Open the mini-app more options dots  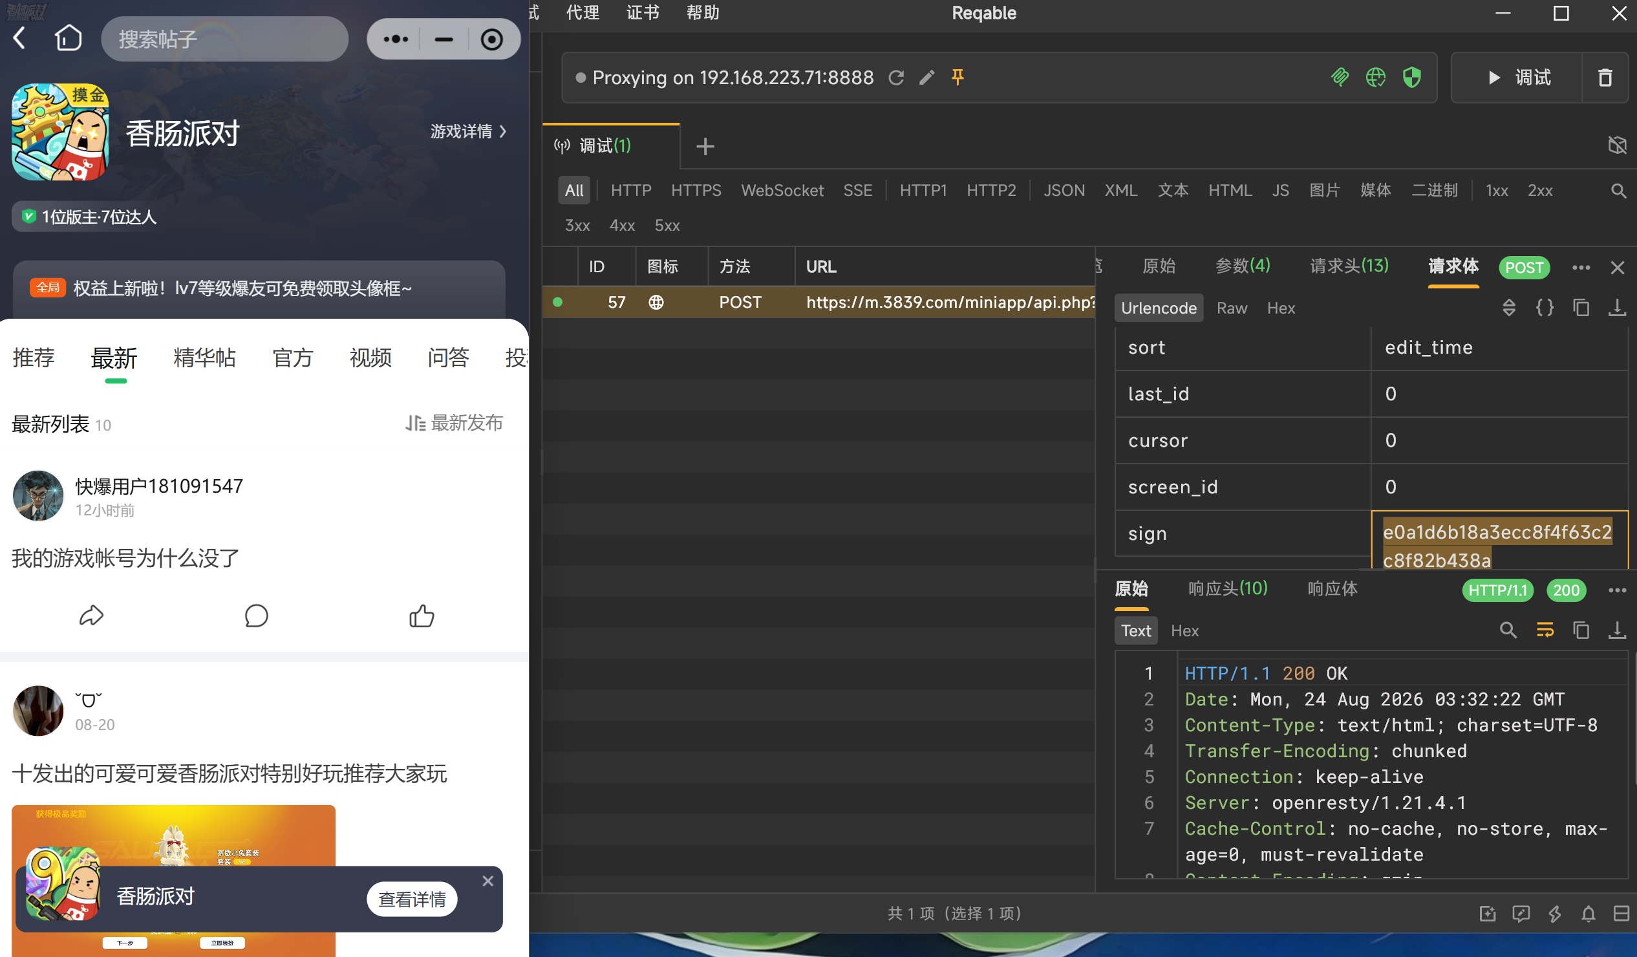396,39
